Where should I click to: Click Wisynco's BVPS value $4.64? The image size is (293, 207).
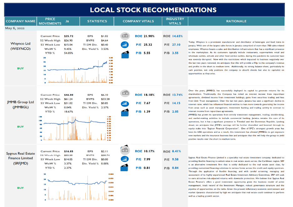104,40
